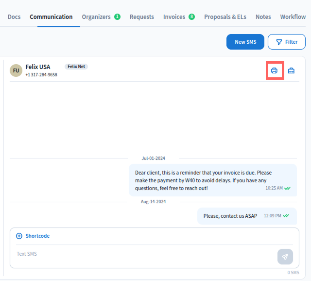
Task: Open the Docs tab
Action: click(x=14, y=17)
